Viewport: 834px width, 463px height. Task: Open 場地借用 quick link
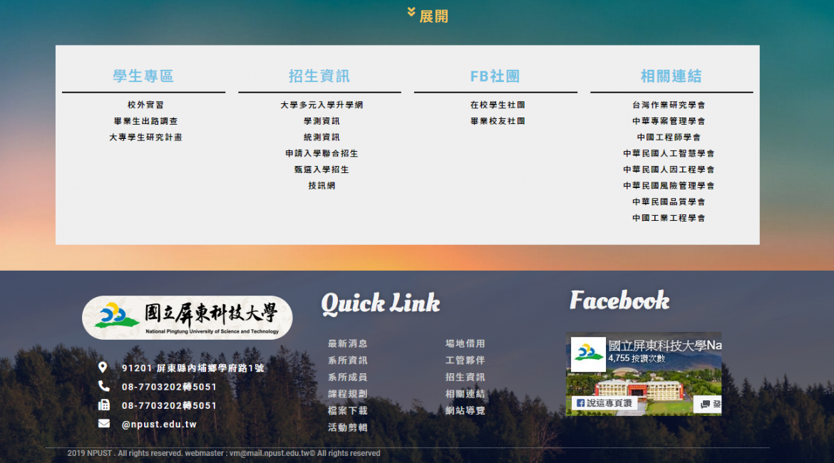click(465, 343)
